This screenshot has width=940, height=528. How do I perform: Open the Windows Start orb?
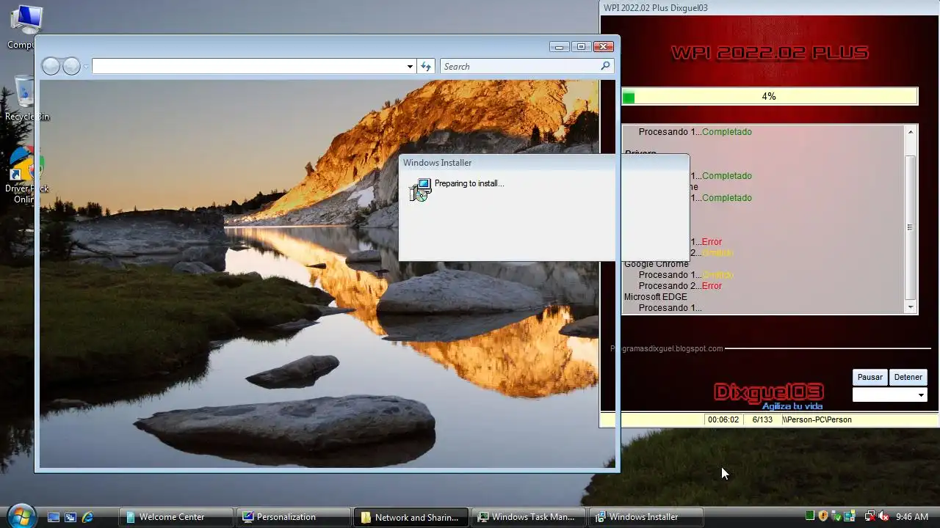(x=21, y=516)
